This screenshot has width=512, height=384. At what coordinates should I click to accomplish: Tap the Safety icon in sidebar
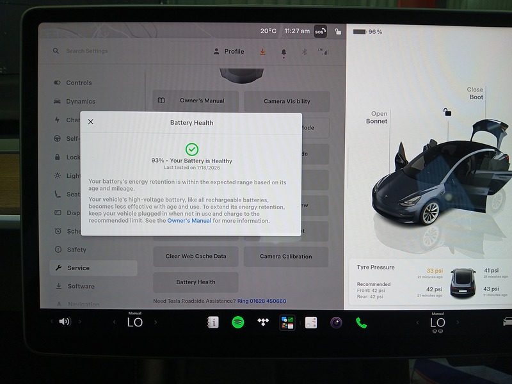coord(58,250)
